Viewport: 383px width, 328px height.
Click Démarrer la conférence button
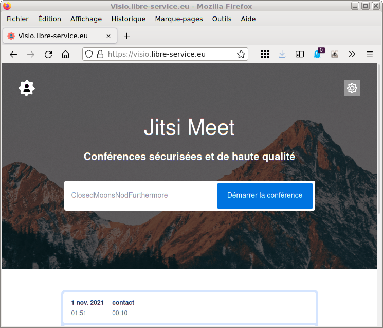point(265,196)
